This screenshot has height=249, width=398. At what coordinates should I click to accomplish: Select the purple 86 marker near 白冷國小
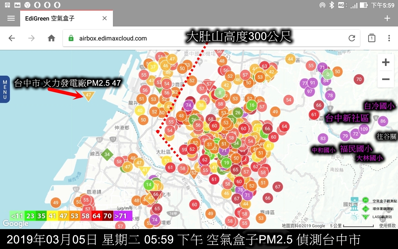383,121
